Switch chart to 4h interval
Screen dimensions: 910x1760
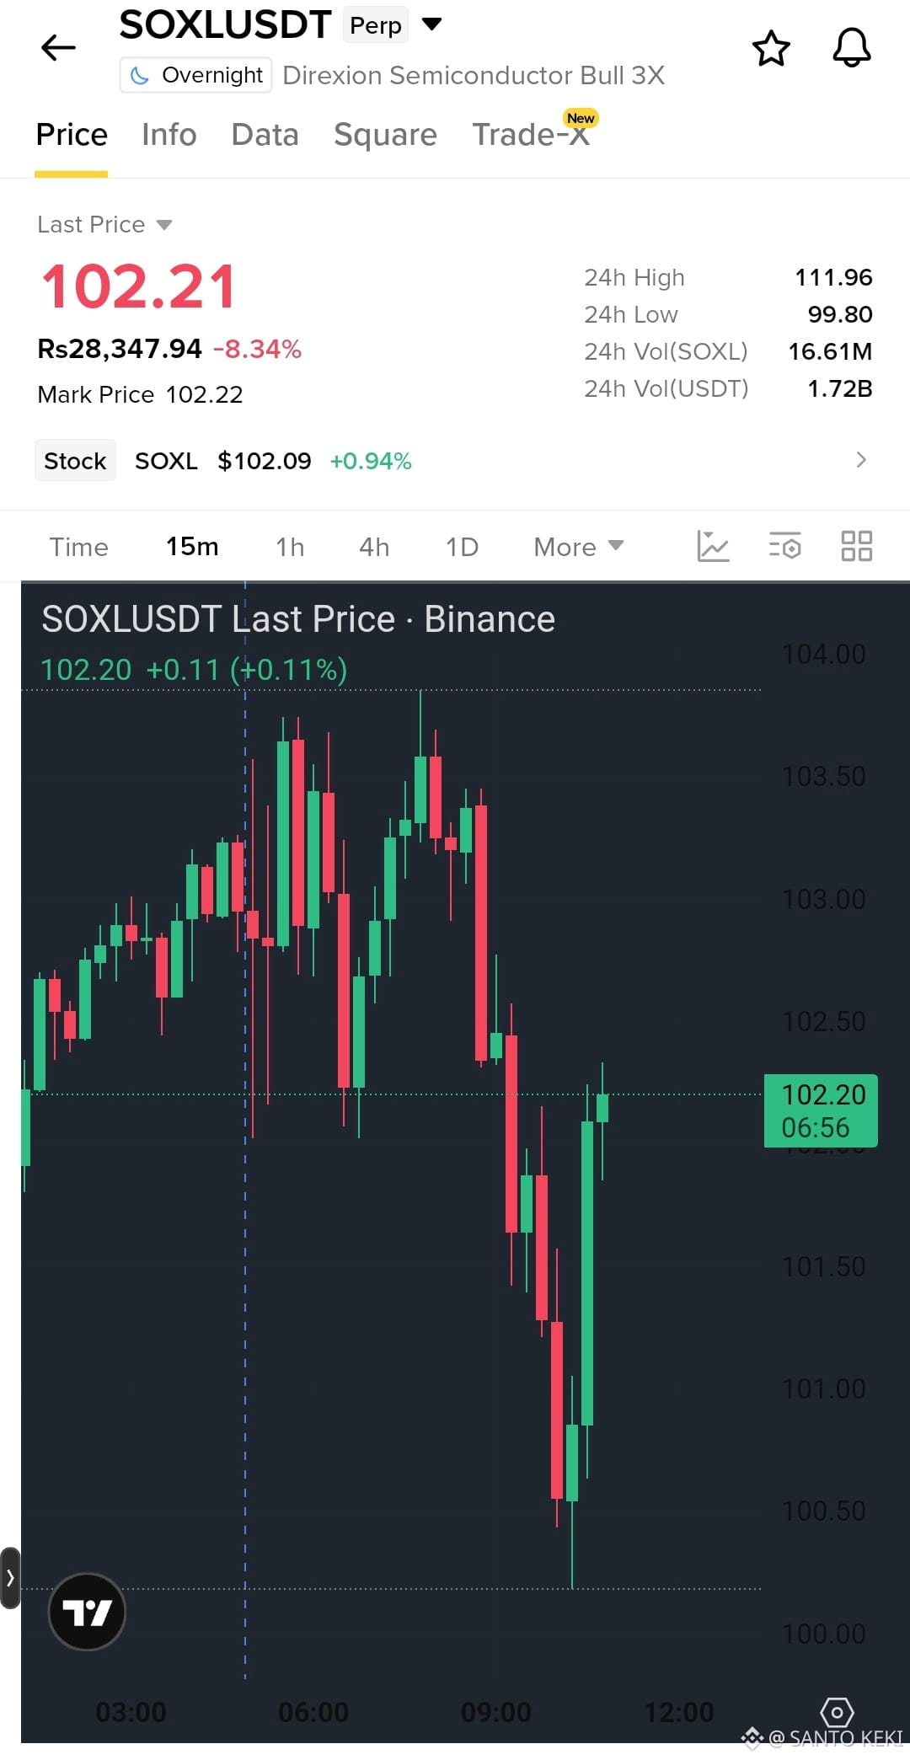(x=374, y=547)
